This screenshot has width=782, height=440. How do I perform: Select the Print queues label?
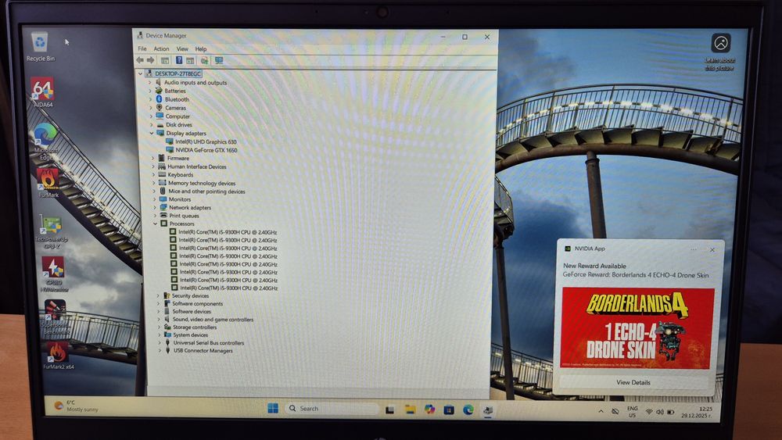[184, 216]
